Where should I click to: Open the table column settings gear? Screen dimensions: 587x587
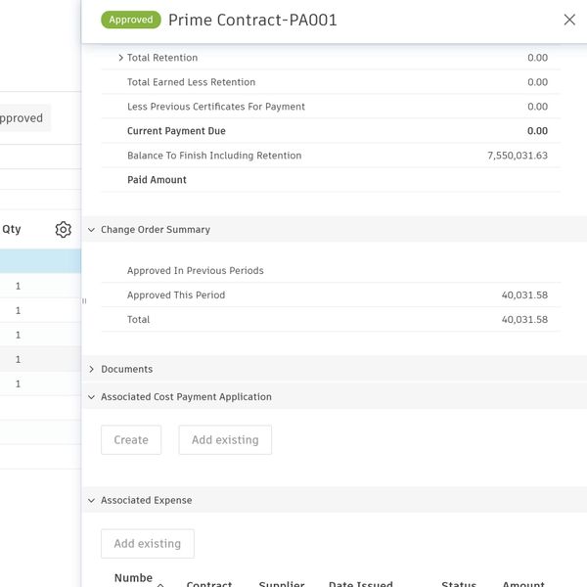tap(64, 230)
